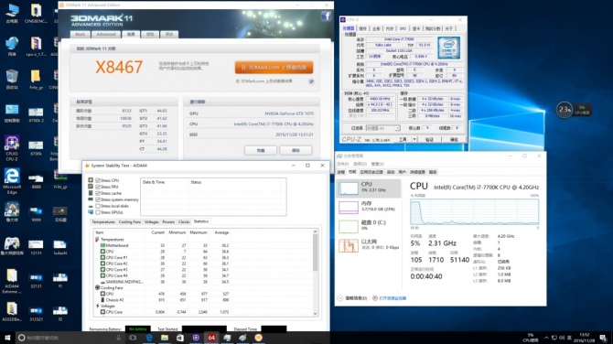Open the desktop screenshot named 6700k 2
Screen dimensions: 613x344
(36, 115)
